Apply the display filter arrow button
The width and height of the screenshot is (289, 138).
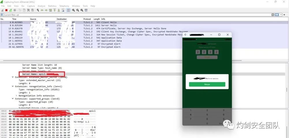pyautogui.click(x=277, y=15)
